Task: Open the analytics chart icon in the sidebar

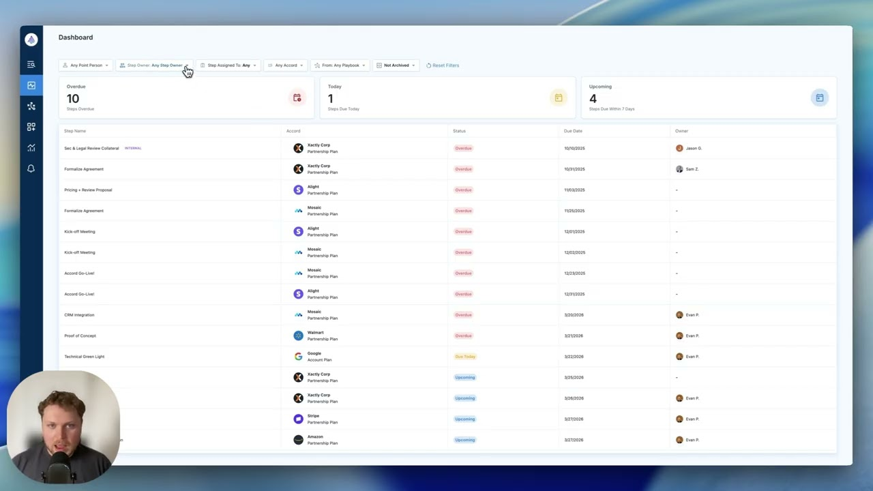Action: [x=31, y=147]
